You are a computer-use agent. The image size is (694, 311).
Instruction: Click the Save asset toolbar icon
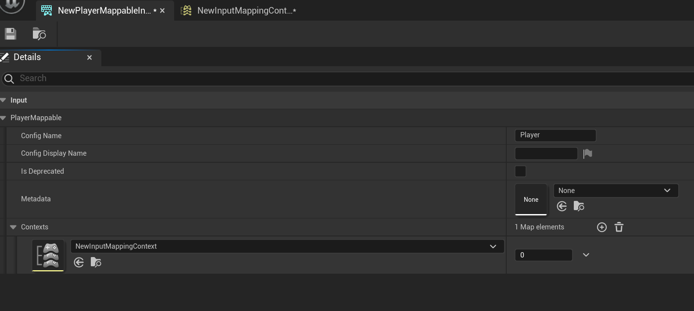(11, 34)
